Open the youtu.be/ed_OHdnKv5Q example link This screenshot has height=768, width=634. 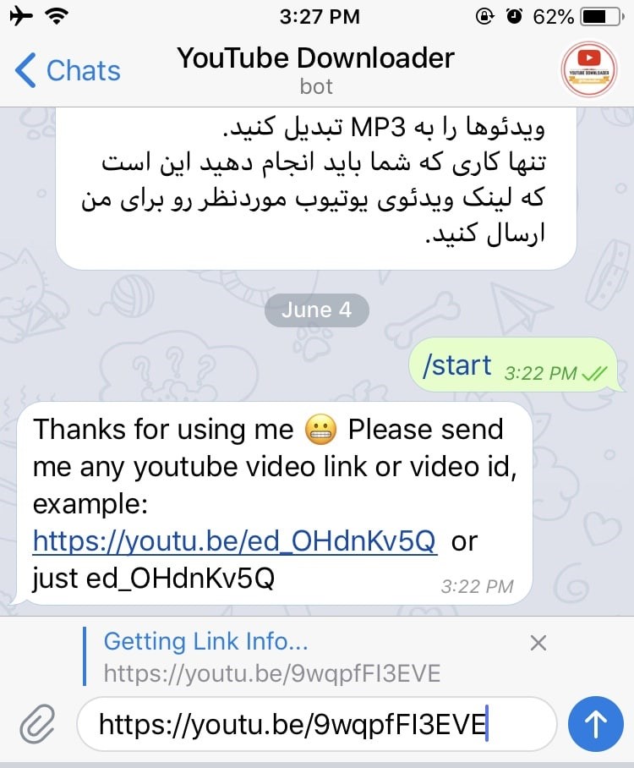[x=234, y=541]
